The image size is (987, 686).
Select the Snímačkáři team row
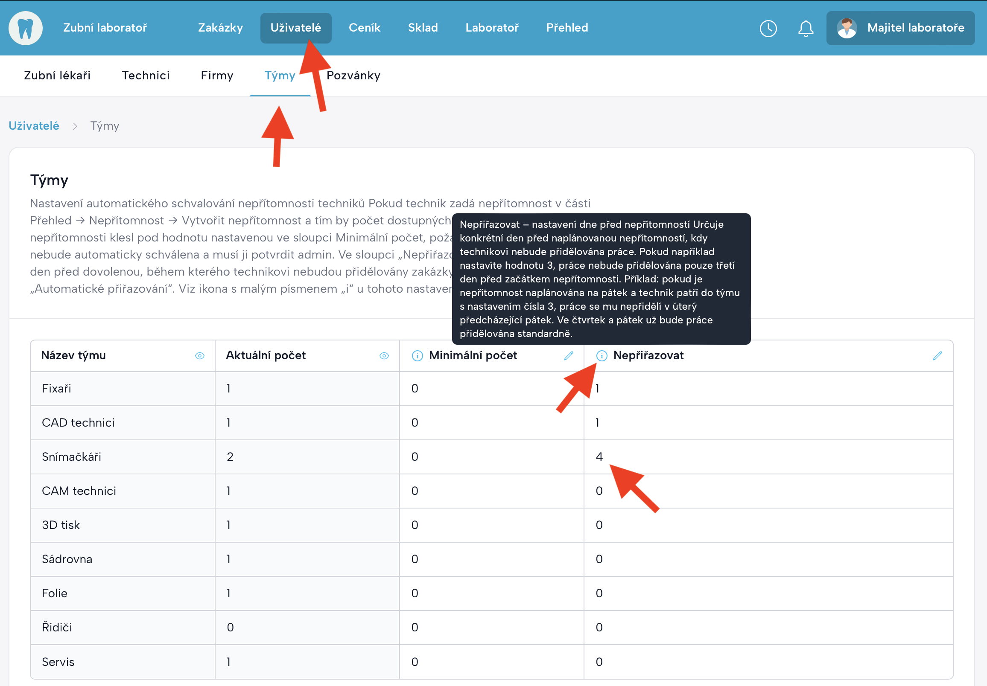click(71, 456)
